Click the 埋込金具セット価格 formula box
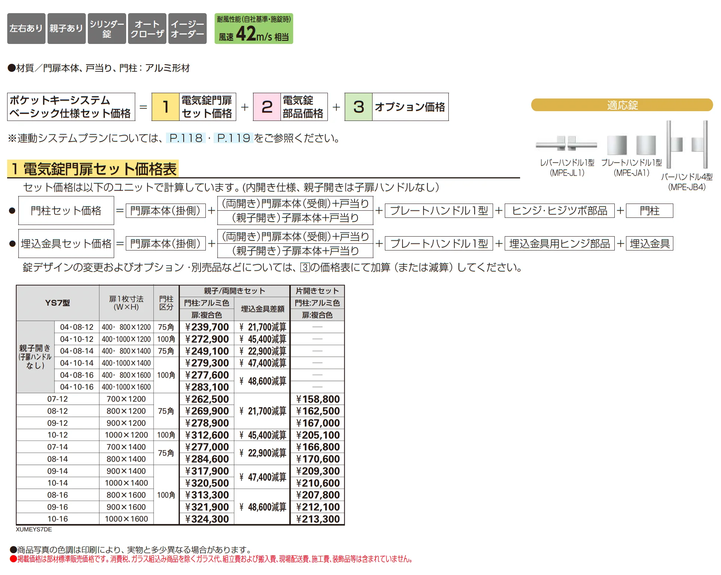Viewport: 721px width, 575px height. click(66, 244)
